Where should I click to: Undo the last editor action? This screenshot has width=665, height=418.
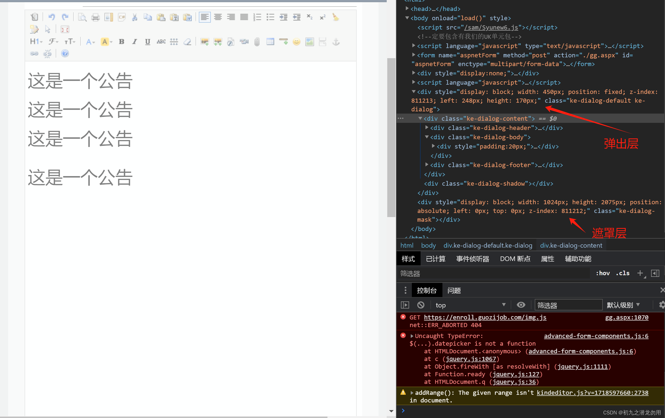(x=52, y=17)
